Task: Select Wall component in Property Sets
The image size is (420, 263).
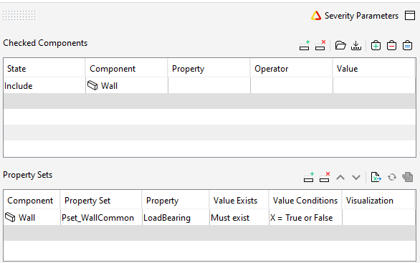Action: pos(32,218)
